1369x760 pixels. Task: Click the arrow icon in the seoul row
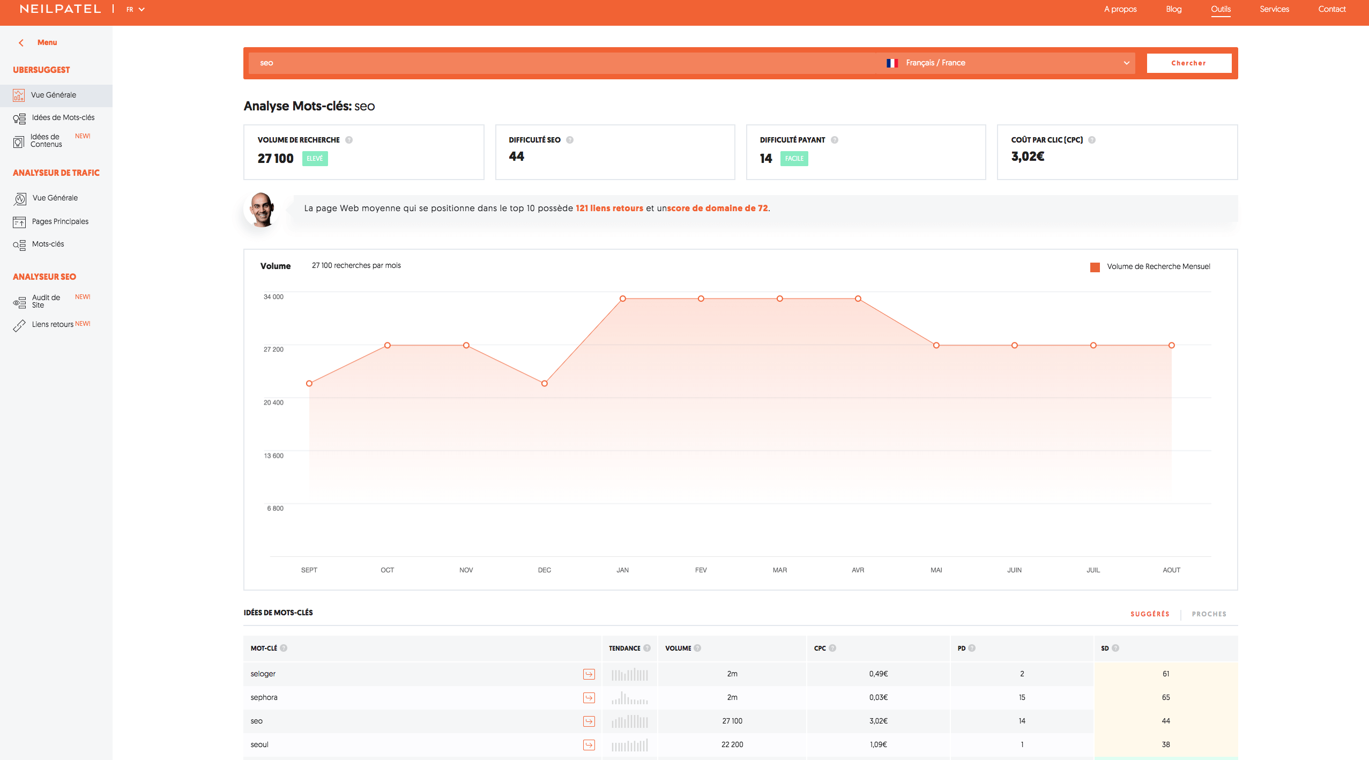tap(589, 745)
